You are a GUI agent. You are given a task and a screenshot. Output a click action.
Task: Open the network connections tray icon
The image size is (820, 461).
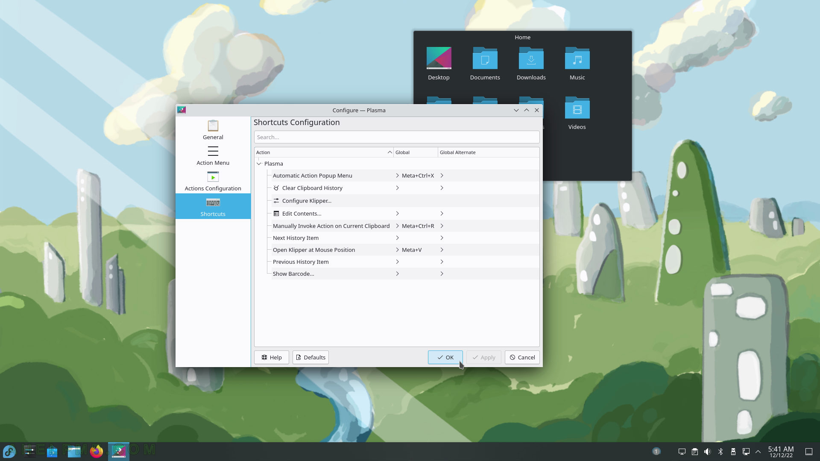click(746, 452)
